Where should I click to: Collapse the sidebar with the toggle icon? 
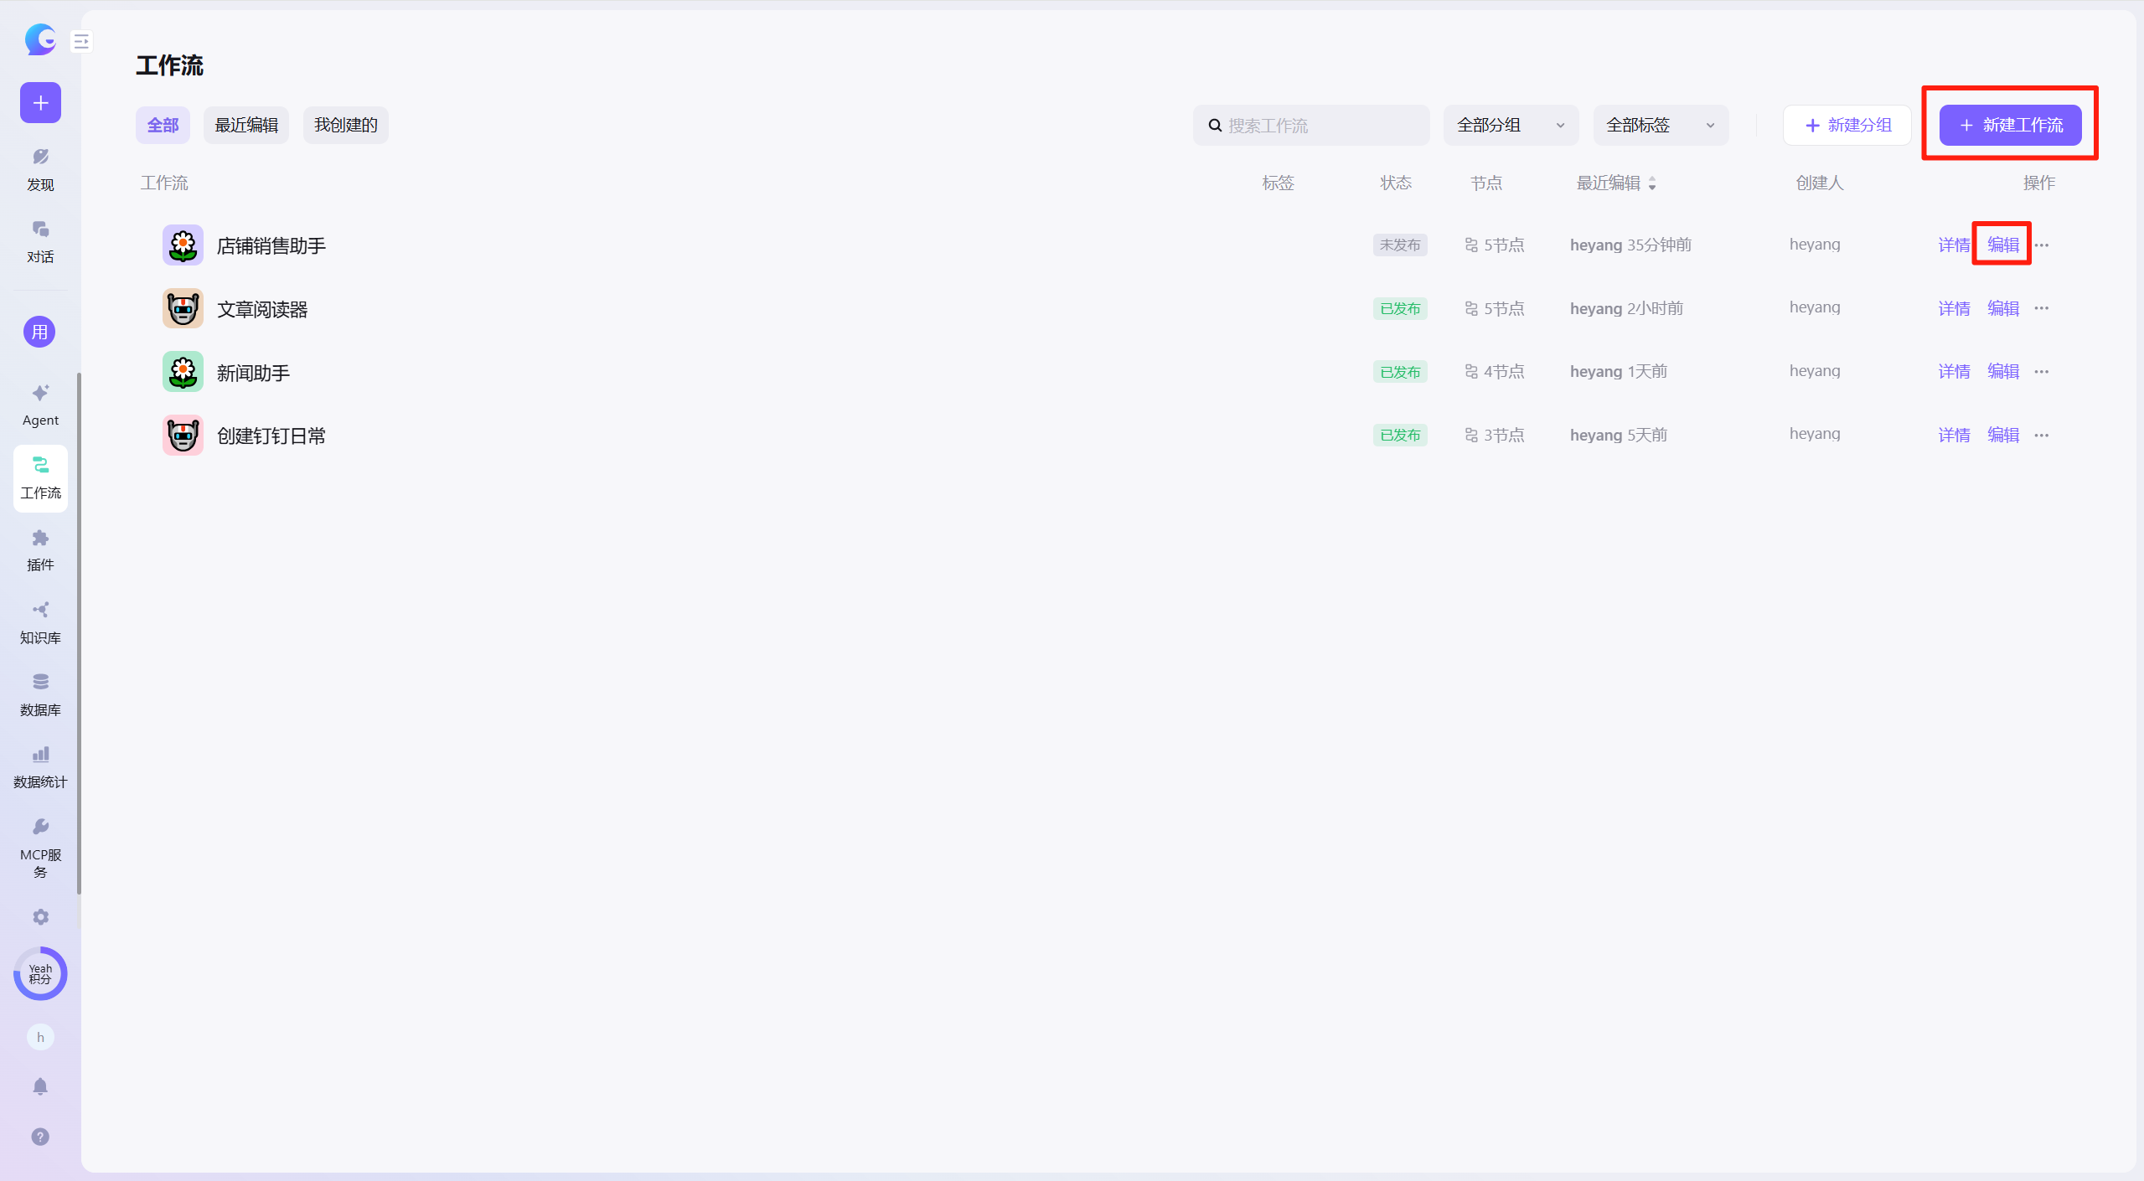click(81, 41)
